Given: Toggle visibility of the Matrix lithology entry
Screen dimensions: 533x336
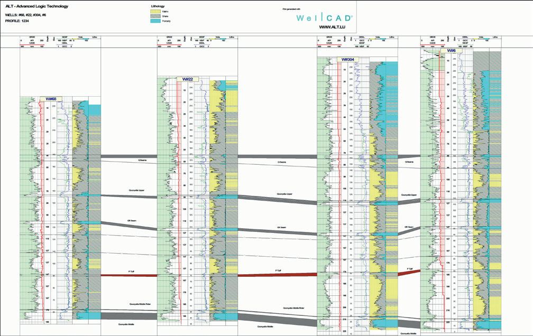Looking at the screenshot, I should point(166,12).
